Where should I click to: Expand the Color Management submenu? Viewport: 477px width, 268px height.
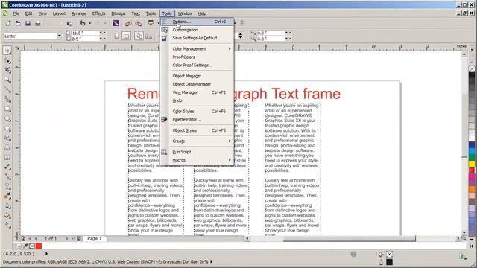230,48
